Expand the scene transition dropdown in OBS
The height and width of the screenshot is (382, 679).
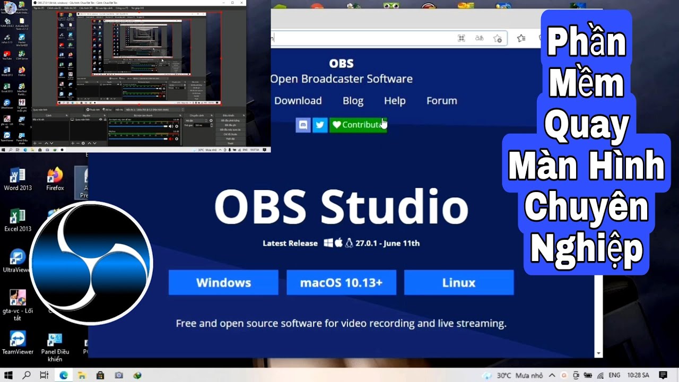click(196, 120)
